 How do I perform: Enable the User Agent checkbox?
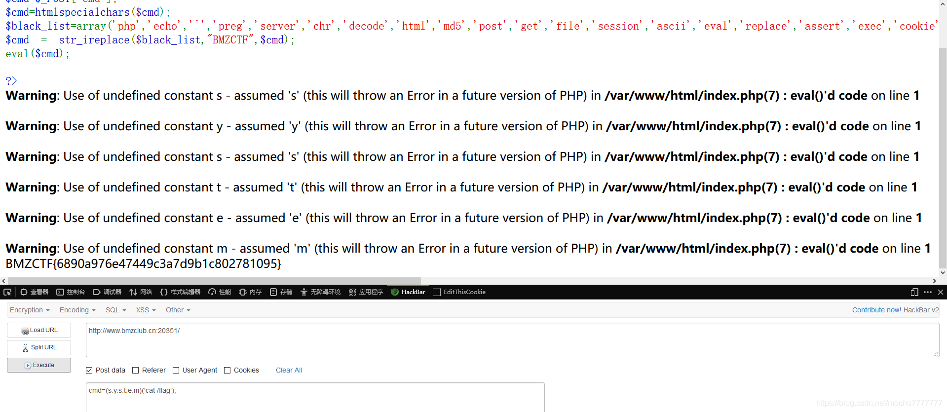176,370
